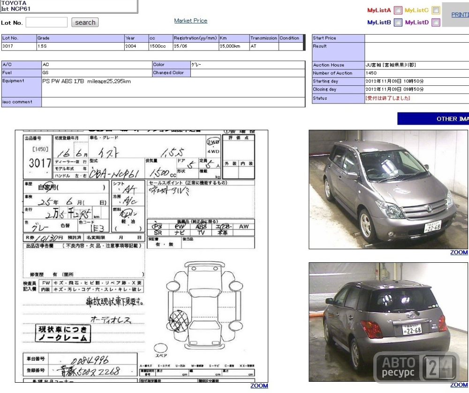Select the Starting day date value
469x393 pixels.
[x=394, y=81]
